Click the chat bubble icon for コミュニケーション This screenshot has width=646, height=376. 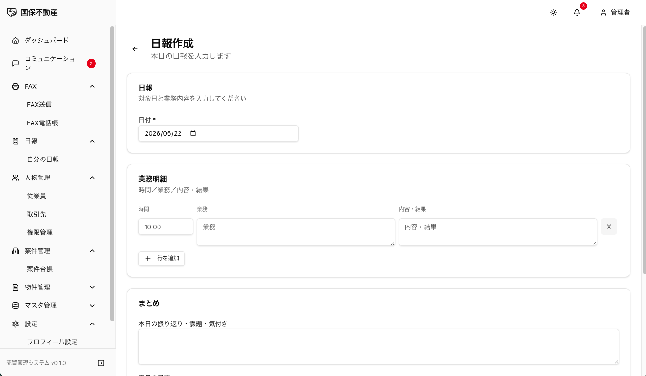16,64
